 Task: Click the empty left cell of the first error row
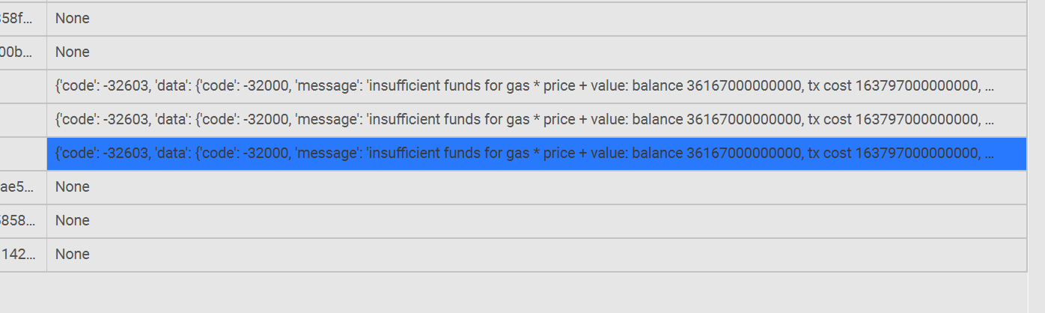(22, 86)
